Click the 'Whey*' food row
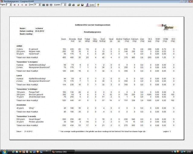This screenshot has width=193, height=154. tap(95, 108)
